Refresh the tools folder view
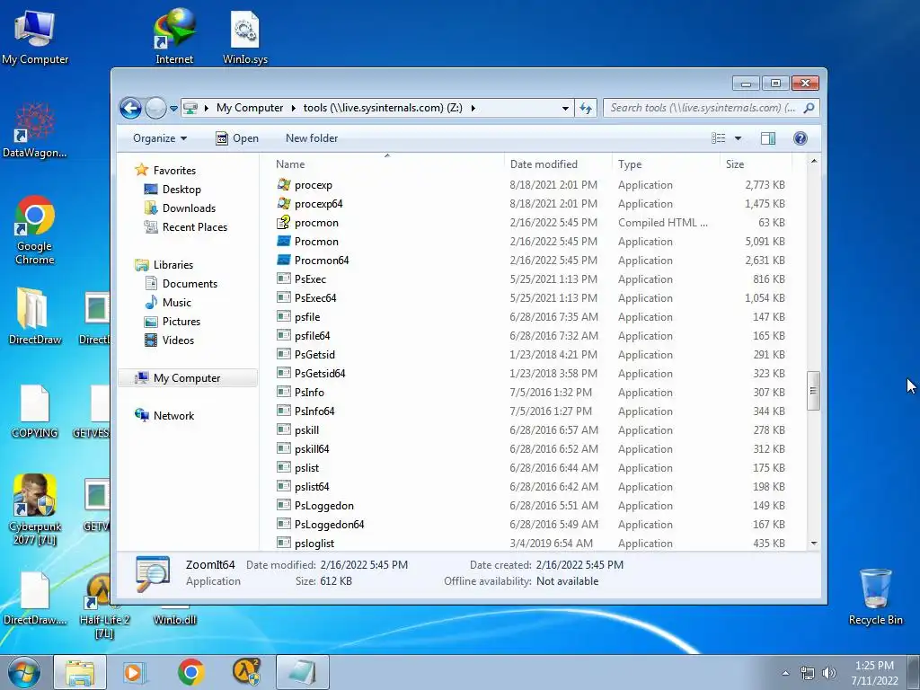Image resolution: width=920 pixels, height=690 pixels. [586, 108]
